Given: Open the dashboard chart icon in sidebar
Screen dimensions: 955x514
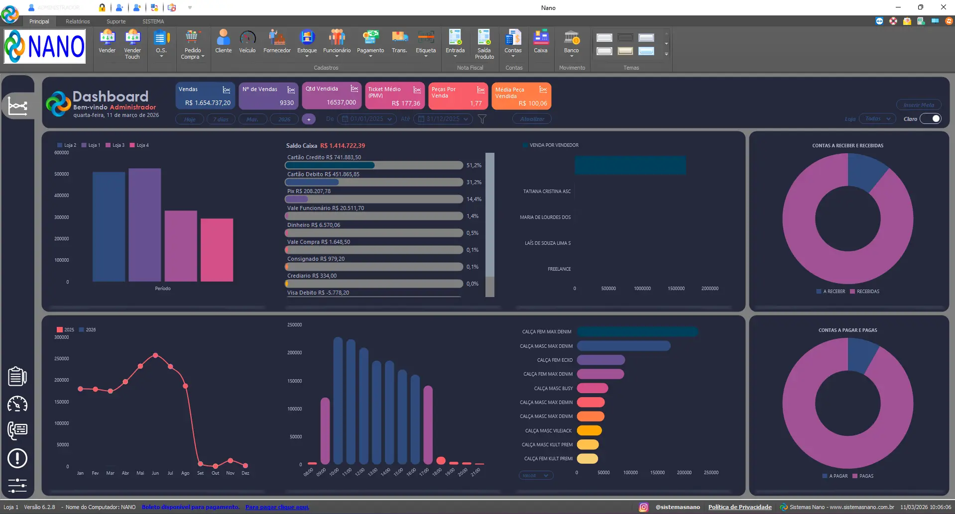Looking at the screenshot, I should 17,106.
